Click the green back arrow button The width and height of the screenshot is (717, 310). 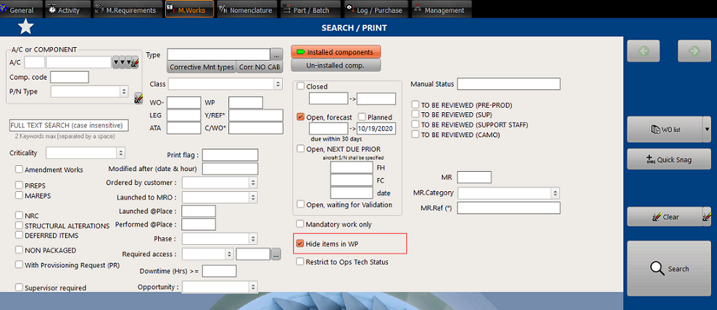pos(643,51)
